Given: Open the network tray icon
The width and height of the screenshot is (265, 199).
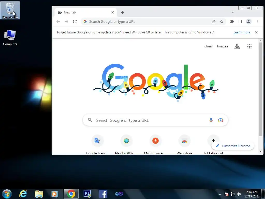Looking at the screenshot, I should [233, 194].
